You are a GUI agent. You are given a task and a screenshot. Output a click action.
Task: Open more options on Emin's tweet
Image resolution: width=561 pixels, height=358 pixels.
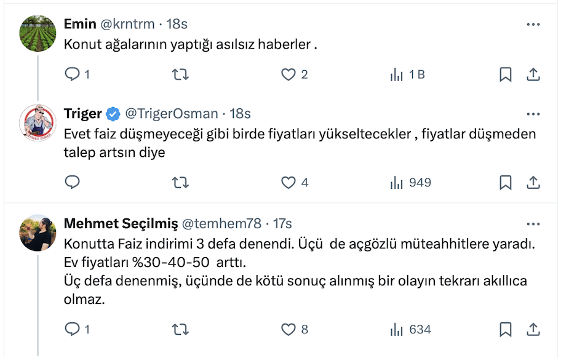pos(533,25)
